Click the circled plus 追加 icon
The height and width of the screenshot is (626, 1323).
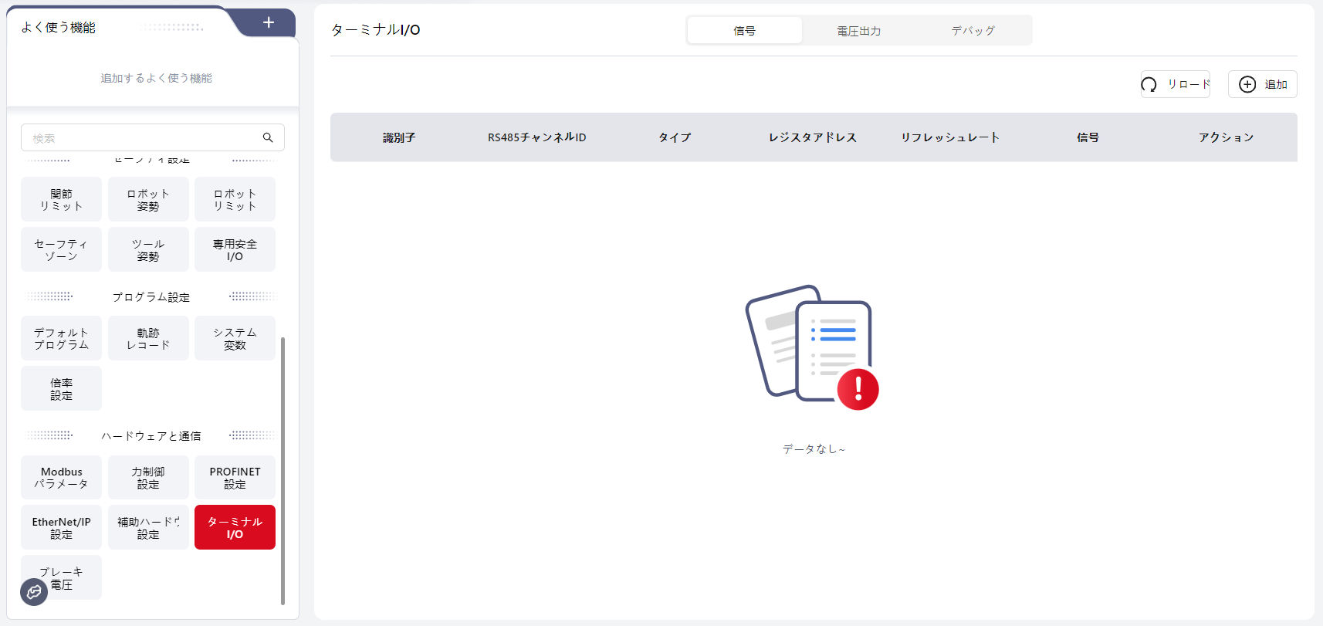pyautogui.click(x=1247, y=84)
